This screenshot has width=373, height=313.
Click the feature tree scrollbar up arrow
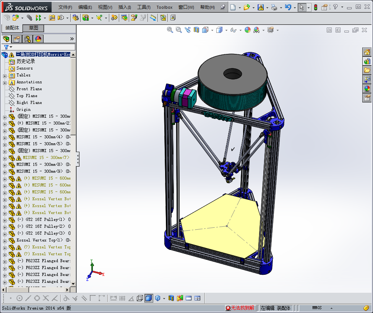[x=73, y=55]
